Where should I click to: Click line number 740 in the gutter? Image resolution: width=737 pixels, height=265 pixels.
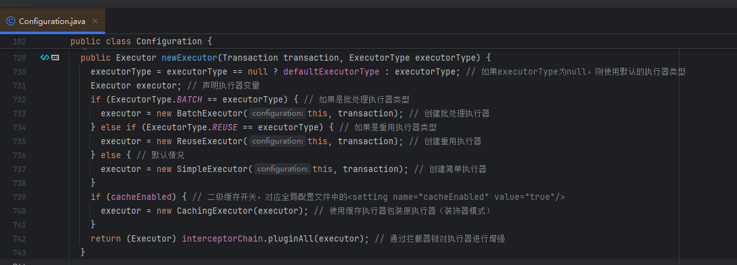19,211
